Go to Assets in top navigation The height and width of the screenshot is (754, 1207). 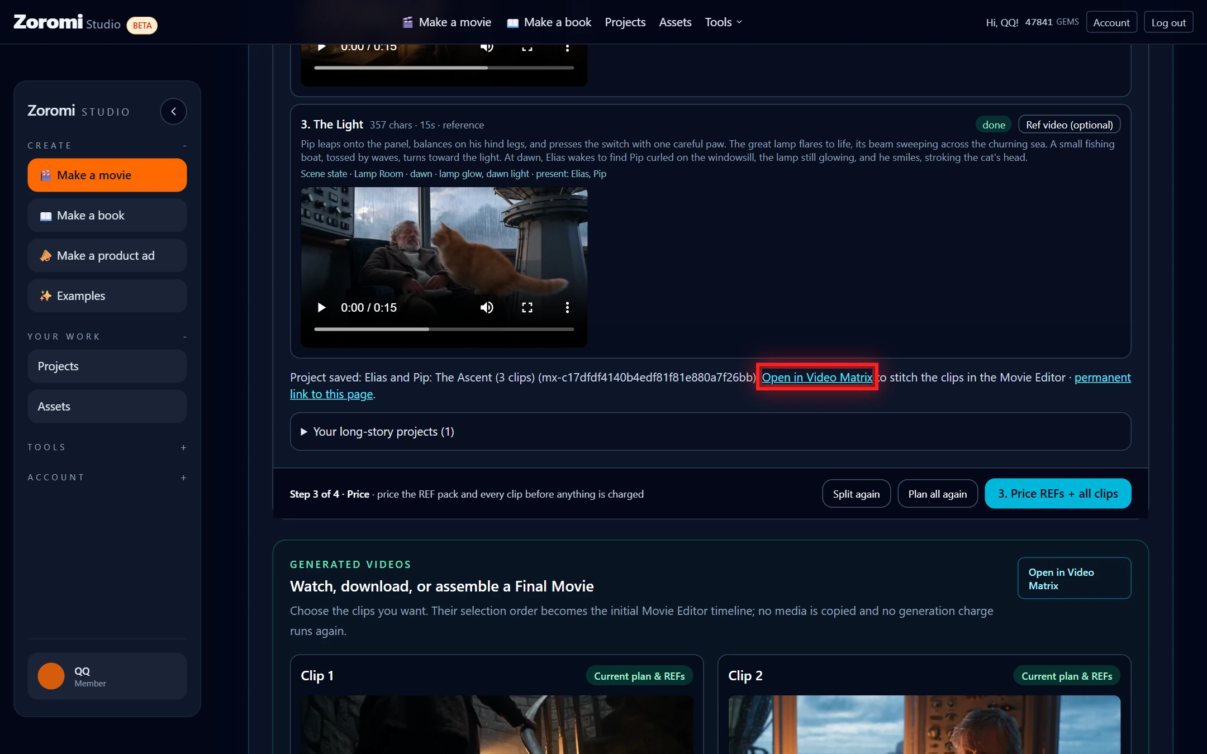pos(675,22)
